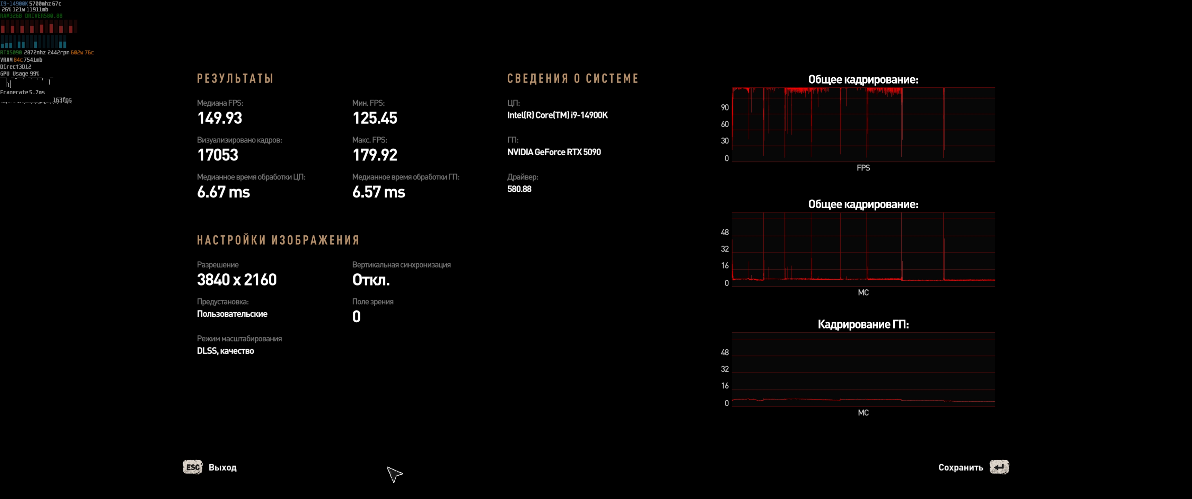Viewport: 1192px width, 499px height.
Task: Click the Пользовательские preset value
Action: (232, 314)
